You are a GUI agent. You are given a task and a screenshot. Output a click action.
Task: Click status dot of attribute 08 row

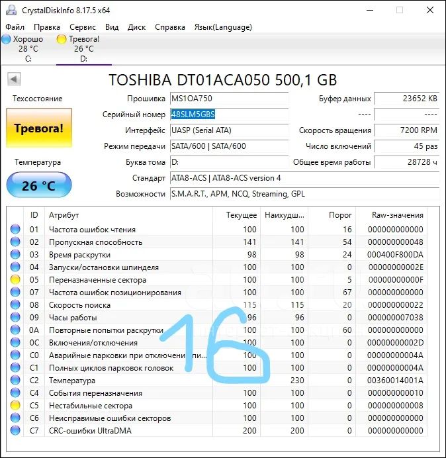click(15, 304)
